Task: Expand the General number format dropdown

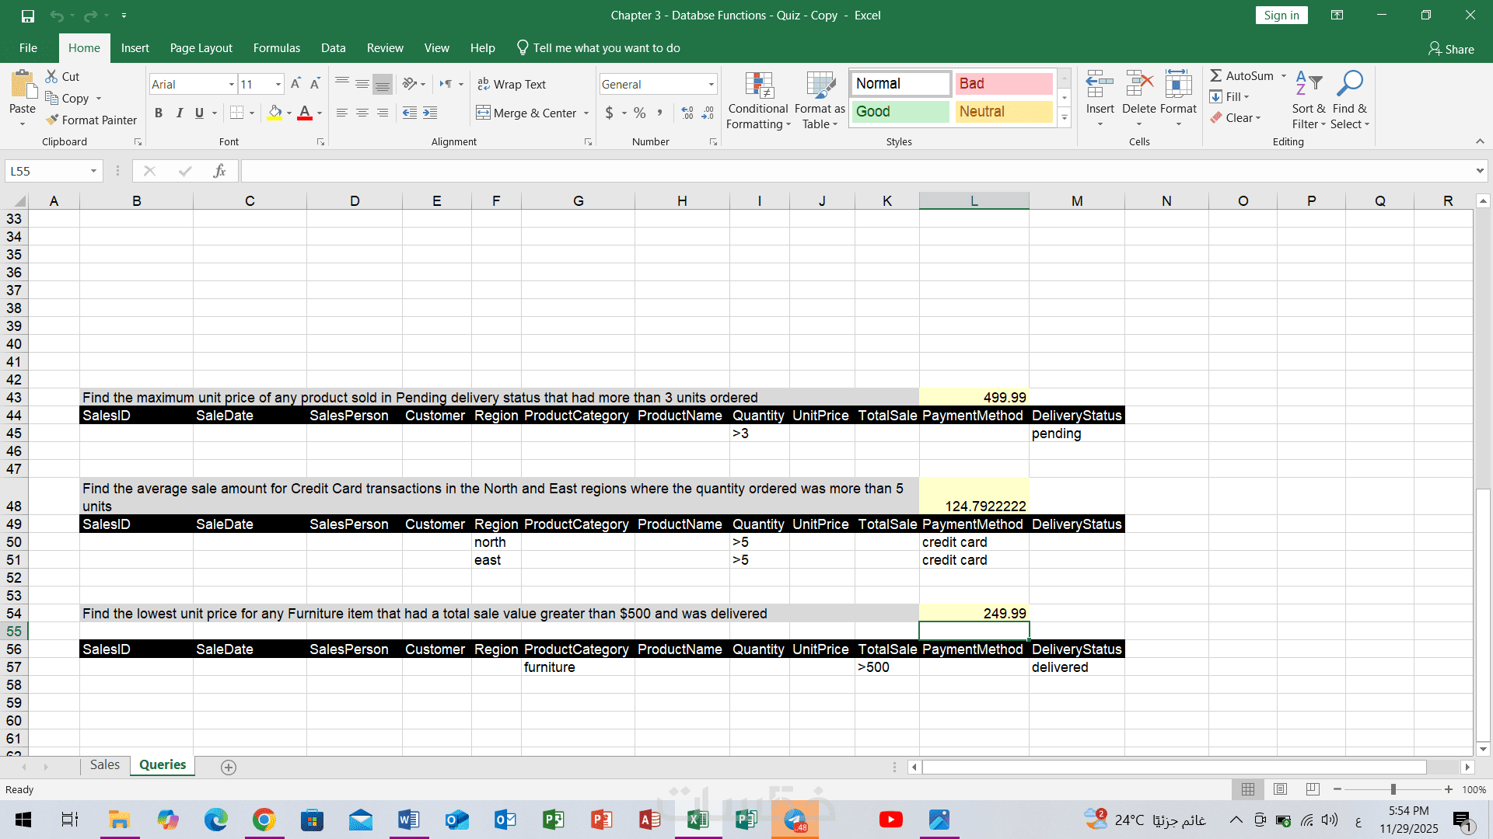Action: pos(711,84)
